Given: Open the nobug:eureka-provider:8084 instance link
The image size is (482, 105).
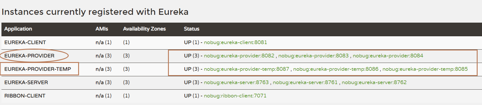Looking at the screenshot, I should tap(388, 56).
